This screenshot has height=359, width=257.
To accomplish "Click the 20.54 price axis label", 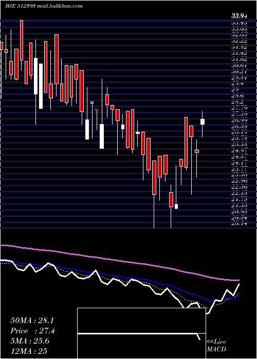I will click(239, 218).
